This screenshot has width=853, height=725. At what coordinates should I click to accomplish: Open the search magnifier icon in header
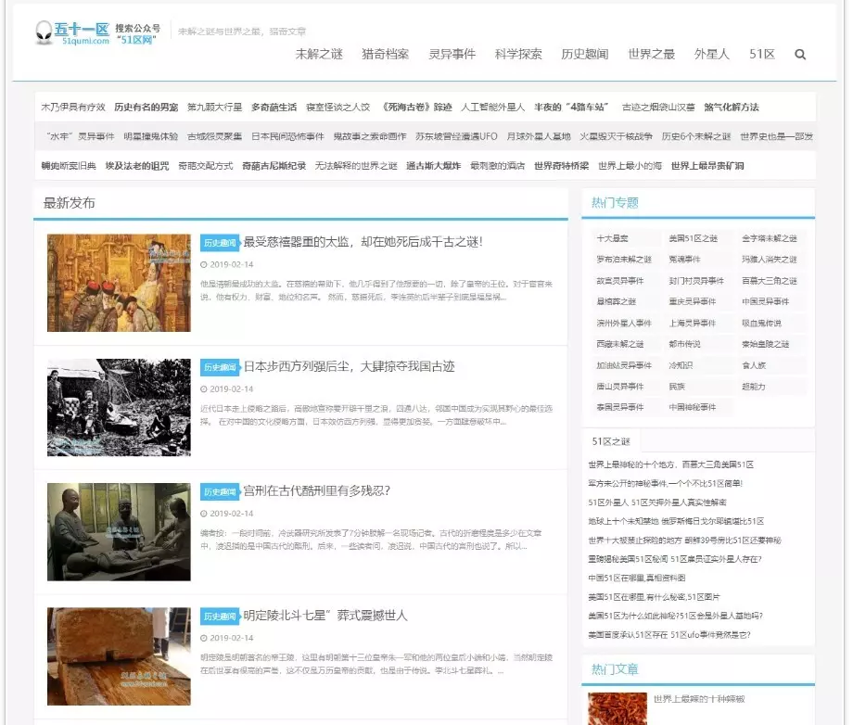(799, 55)
